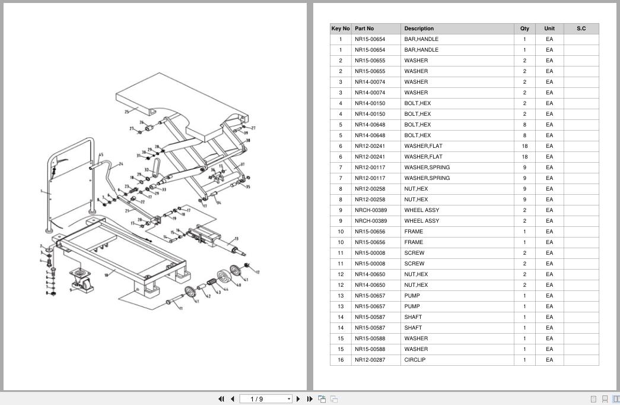Image resolution: width=620 pixels, height=405 pixels.
Task: Click the Key No column header
Action: [341, 29]
